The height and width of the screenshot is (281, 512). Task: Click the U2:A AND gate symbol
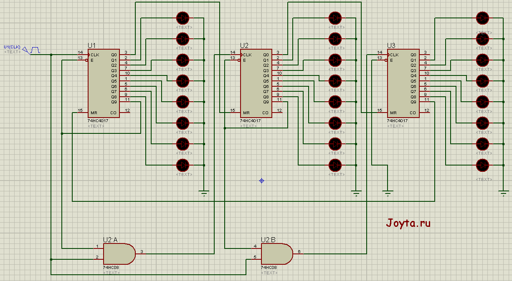[x=119, y=253]
